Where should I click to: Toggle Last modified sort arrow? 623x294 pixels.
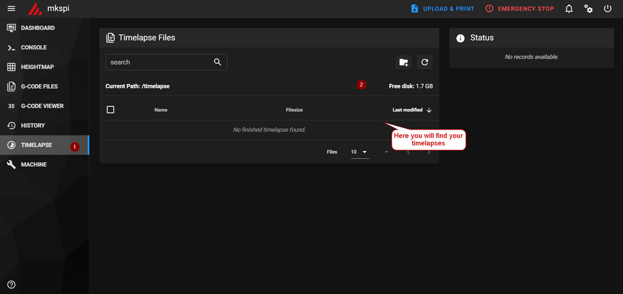point(429,110)
